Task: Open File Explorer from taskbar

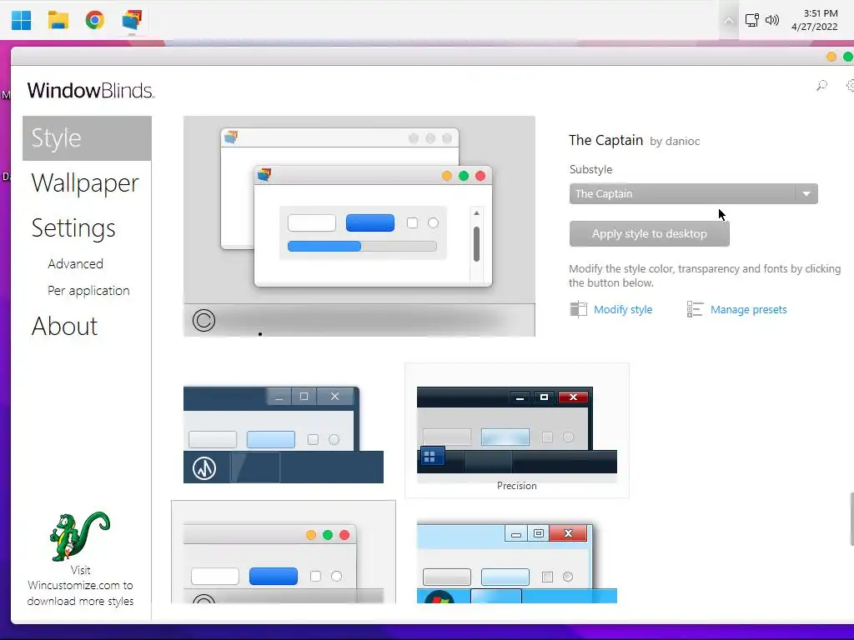Action: click(58, 20)
